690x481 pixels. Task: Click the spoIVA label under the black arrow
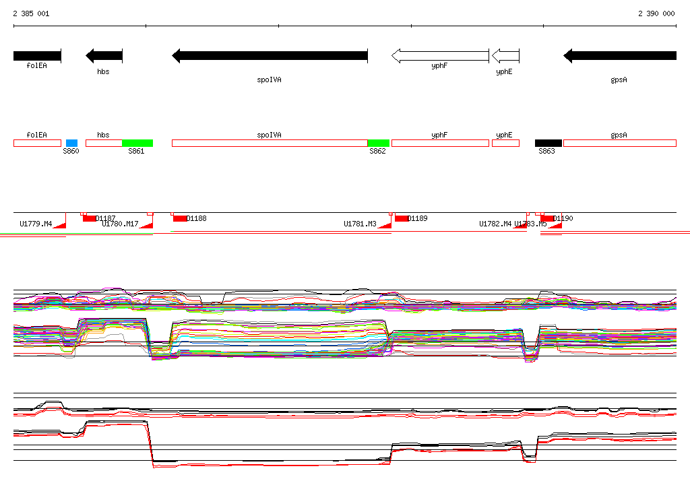pyautogui.click(x=269, y=79)
